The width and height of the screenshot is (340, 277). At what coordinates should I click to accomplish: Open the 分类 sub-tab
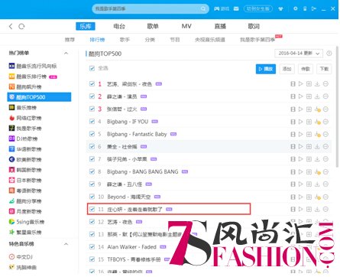pyautogui.click(x=150, y=40)
